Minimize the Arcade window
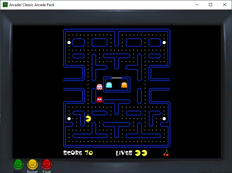 tap(197, 5)
